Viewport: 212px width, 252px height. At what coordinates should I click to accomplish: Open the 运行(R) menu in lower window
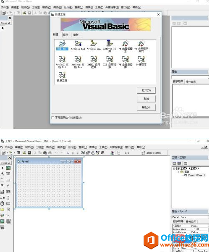pos(72,147)
